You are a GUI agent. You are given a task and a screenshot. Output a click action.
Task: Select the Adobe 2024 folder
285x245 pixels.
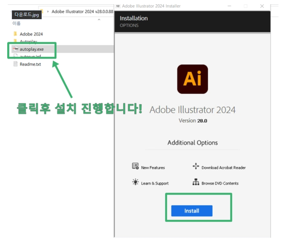coord(31,34)
